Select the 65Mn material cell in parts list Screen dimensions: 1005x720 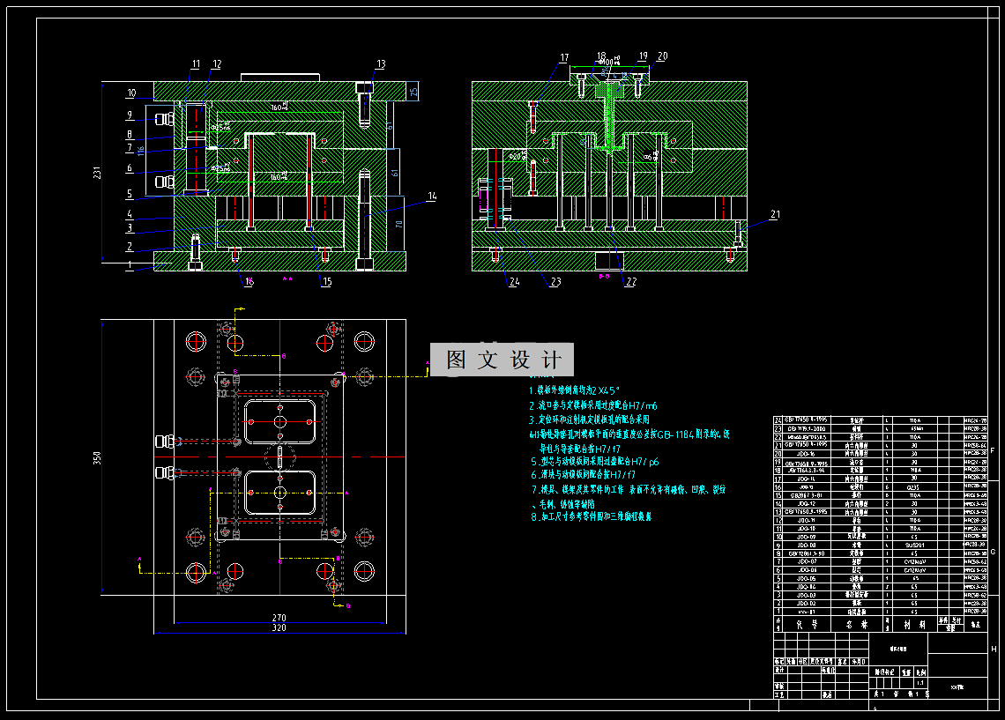[917, 428]
